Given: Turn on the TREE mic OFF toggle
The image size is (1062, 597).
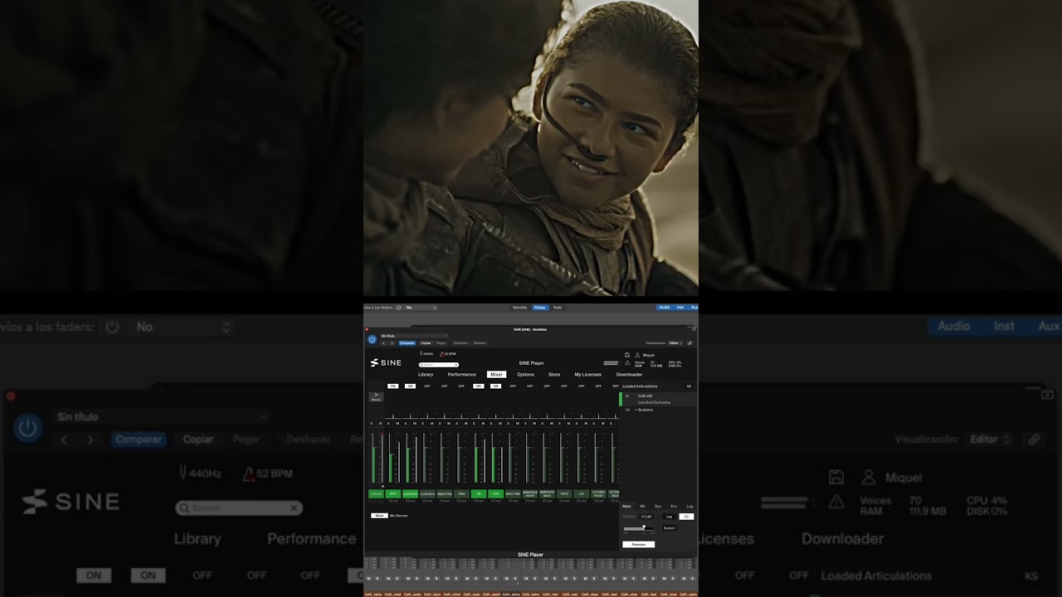Looking at the screenshot, I should point(461,386).
